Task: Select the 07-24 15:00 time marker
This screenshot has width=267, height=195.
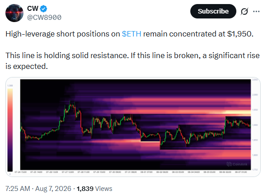Action: click(20, 172)
